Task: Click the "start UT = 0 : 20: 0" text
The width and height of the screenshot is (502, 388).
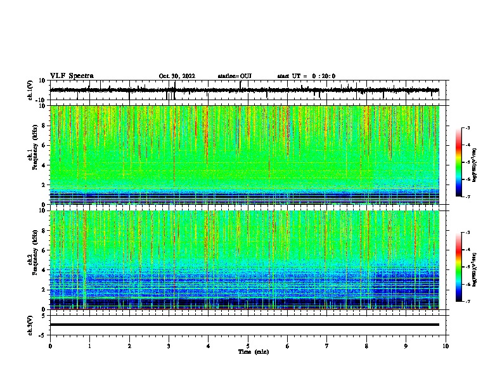Action: [306, 76]
